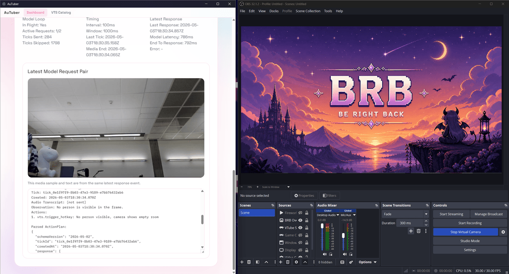Click Manage Broadcast button

pyautogui.click(x=489, y=214)
